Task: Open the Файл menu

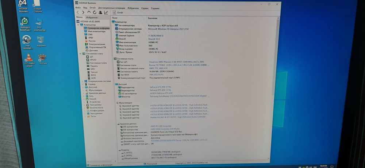Action: 78,8
